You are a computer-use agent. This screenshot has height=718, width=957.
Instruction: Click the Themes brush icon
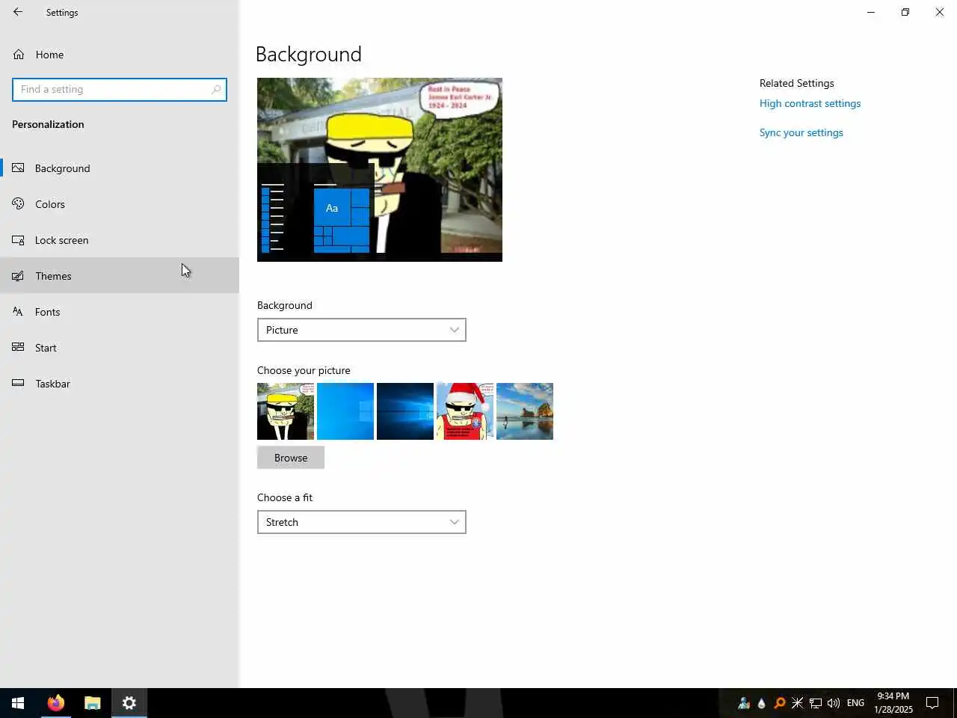pos(18,276)
